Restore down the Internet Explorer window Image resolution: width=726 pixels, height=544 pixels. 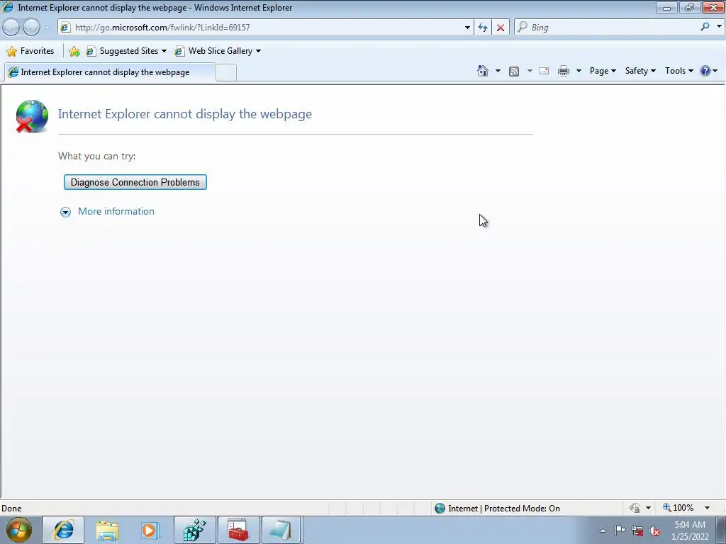(x=690, y=7)
